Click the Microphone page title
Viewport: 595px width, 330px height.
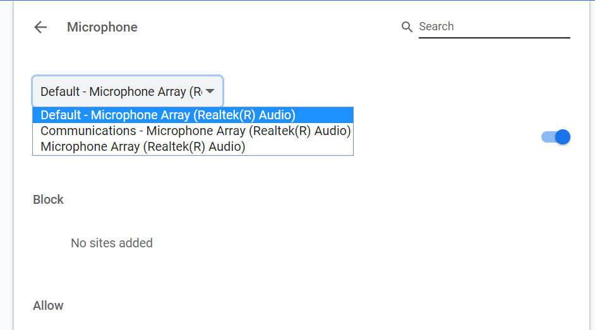102,27
